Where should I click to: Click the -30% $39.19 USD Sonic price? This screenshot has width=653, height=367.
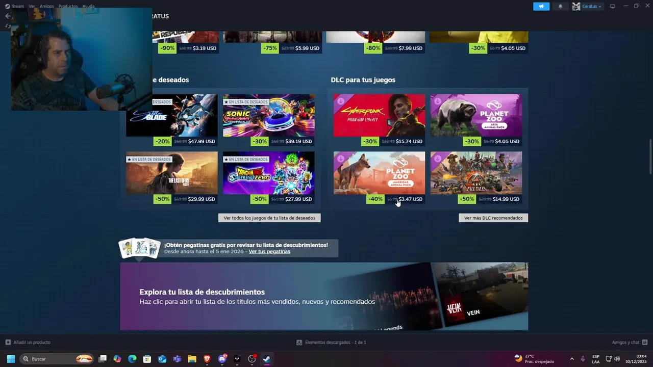(x=283, y=141)
